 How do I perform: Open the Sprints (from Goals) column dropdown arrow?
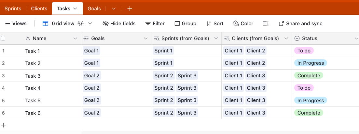coord(216,39)
